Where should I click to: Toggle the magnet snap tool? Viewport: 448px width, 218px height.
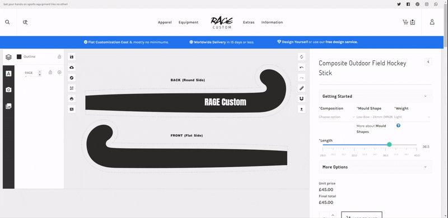pos(301,99)
